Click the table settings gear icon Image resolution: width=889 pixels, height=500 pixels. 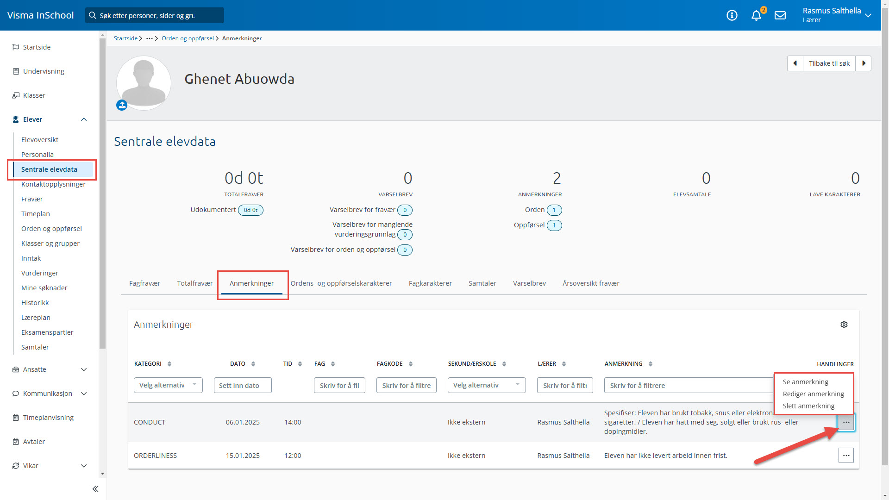click(x=844, y=325)
